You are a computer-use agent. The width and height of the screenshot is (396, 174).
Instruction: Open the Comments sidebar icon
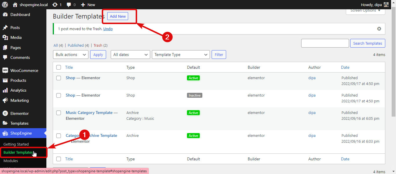pos(5,57)
